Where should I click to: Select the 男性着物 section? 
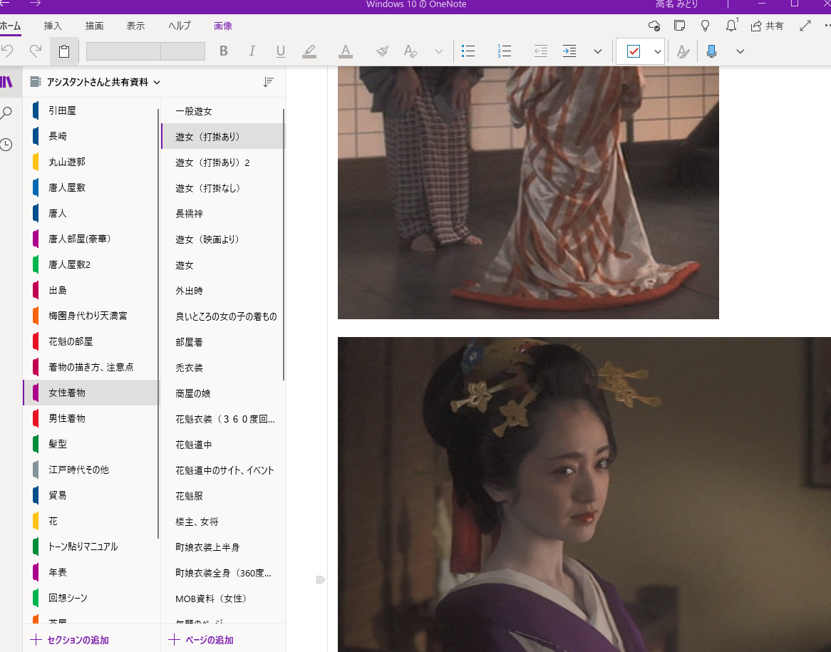click(91, 418)
